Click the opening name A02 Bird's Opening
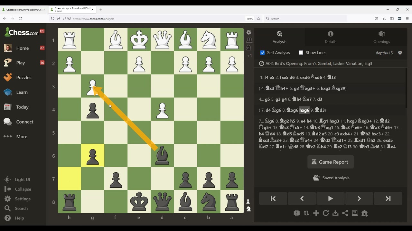 tap(319, 64)
